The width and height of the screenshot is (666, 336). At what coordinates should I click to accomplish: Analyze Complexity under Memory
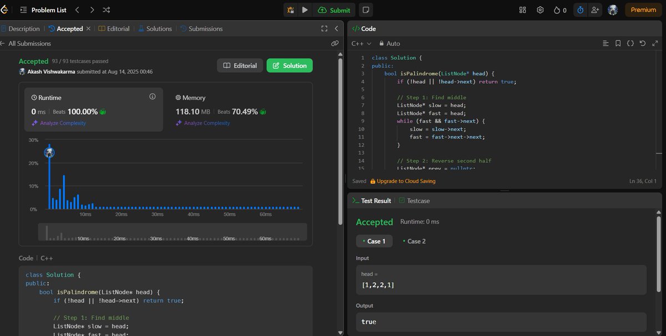203,123
